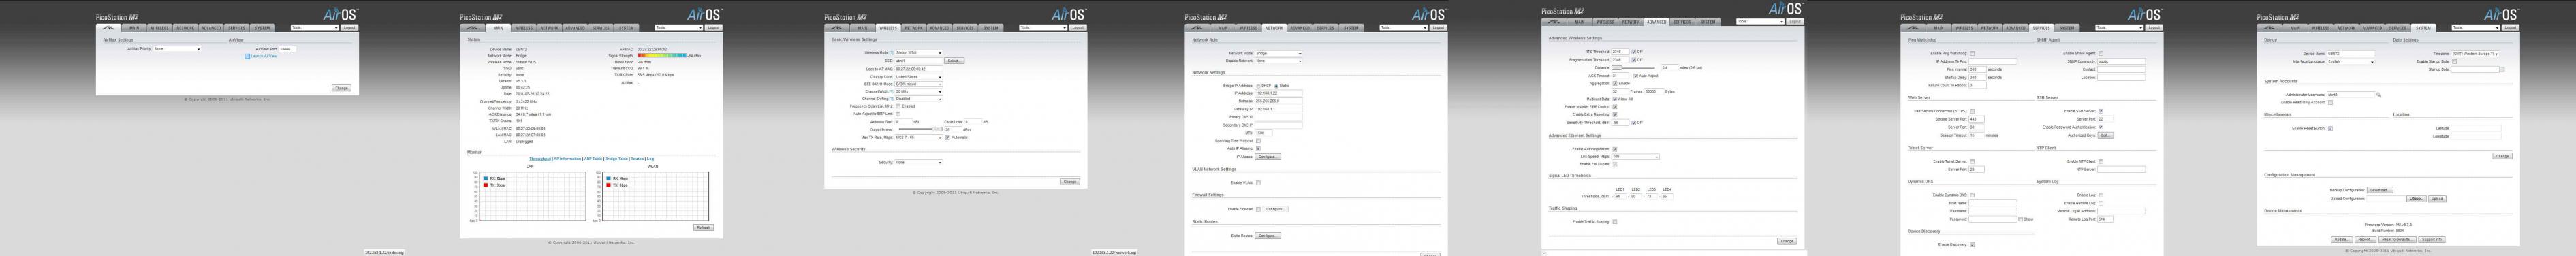Screen dimensions: 2576x256
Task: Tick the Enable Ping Watchdog checkbox
Action: click(1972, 53)
